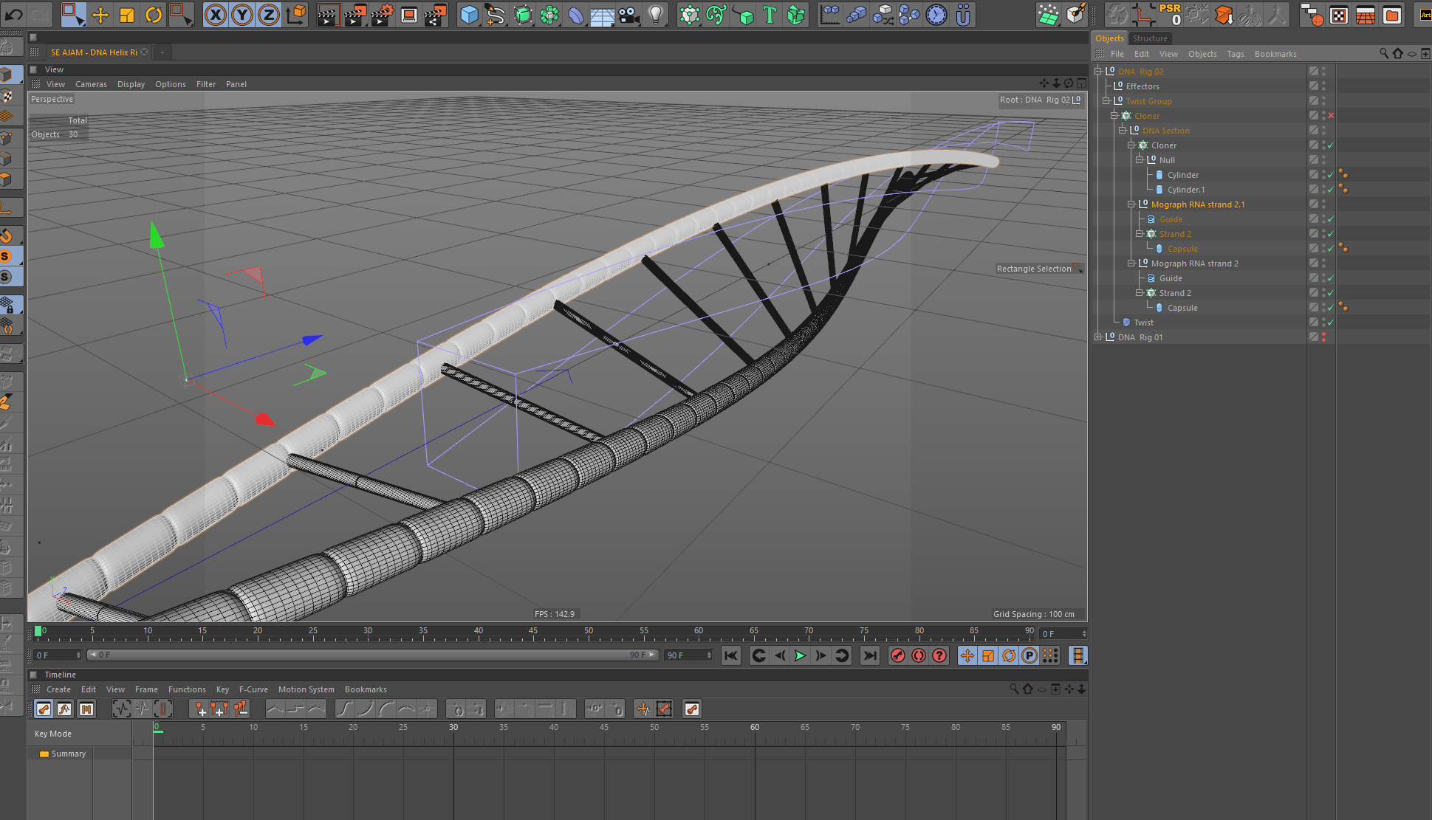Click the PSR reset icon

[x=1170, y=14]
